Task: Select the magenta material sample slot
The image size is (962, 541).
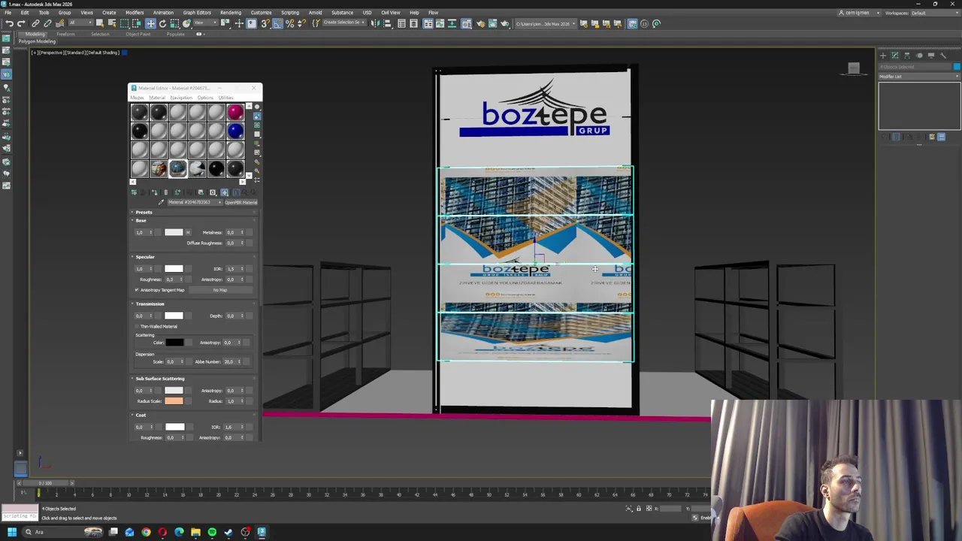Action: coord(235,113)
